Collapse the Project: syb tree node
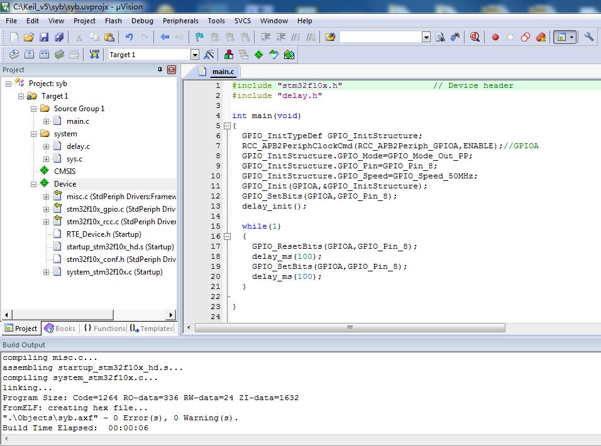 pyautogui.click(x=8, y=84)
